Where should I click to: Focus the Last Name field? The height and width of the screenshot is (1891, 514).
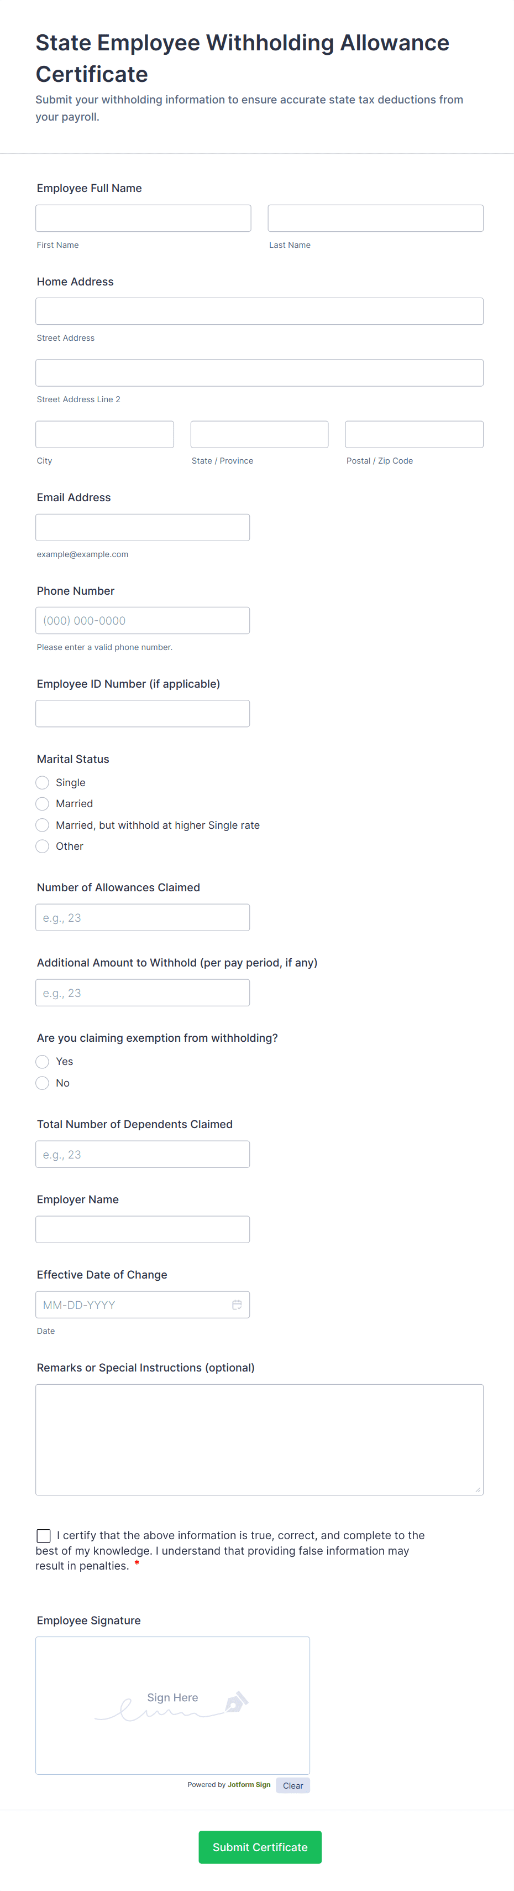pyautogui.click(x=375, y=218)
